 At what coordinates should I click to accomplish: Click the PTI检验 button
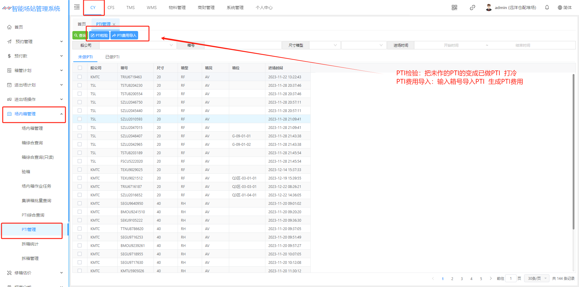point(99,35)
